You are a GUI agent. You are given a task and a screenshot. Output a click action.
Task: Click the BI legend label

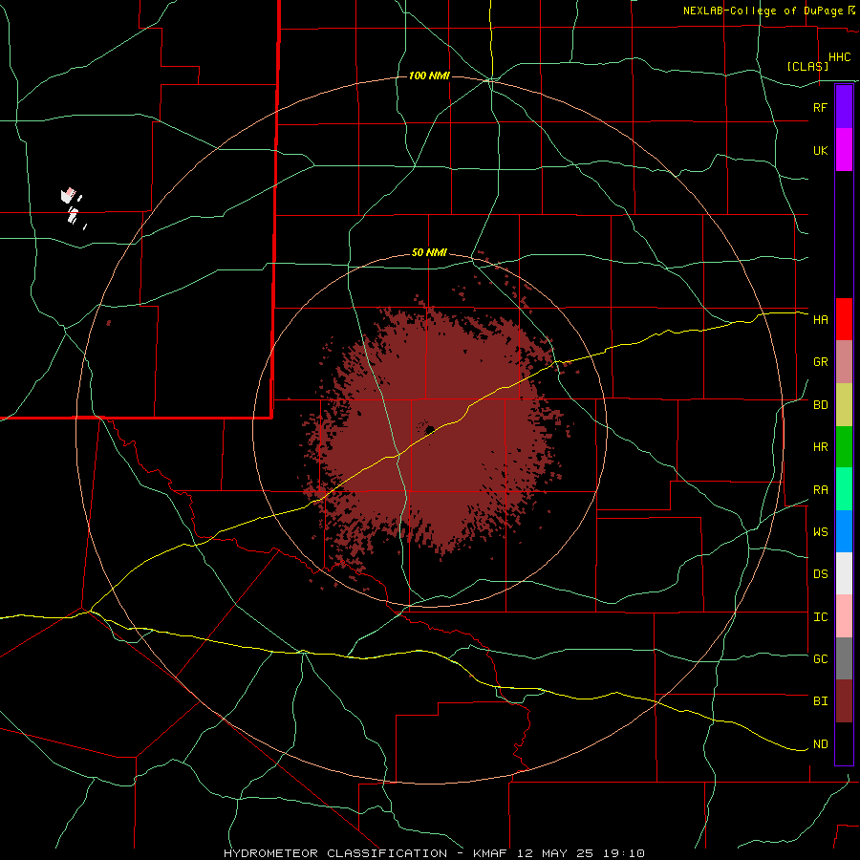coord(820,701)
